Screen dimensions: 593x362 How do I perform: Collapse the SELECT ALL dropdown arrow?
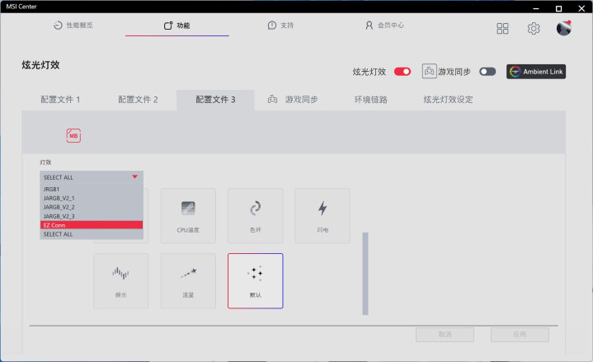134,176
